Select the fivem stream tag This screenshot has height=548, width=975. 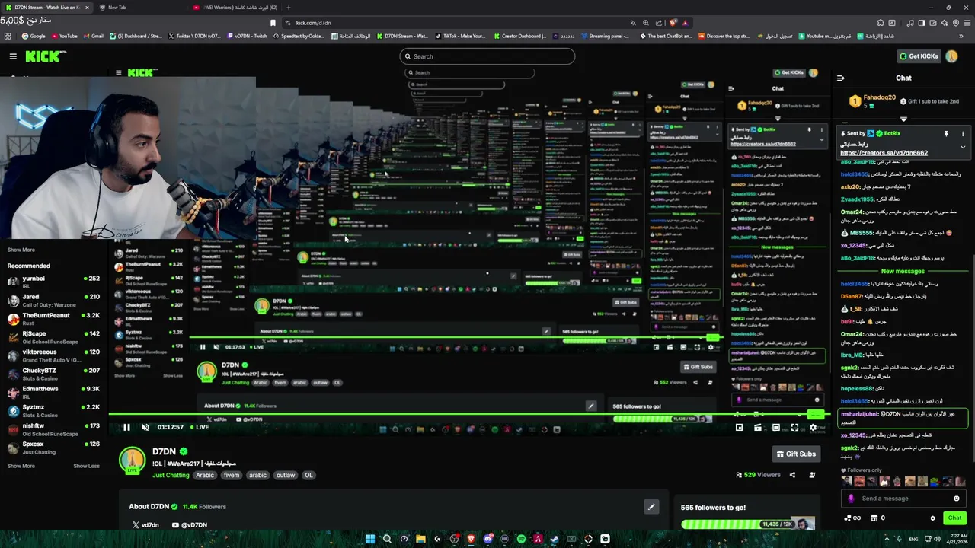coord(232,475)
